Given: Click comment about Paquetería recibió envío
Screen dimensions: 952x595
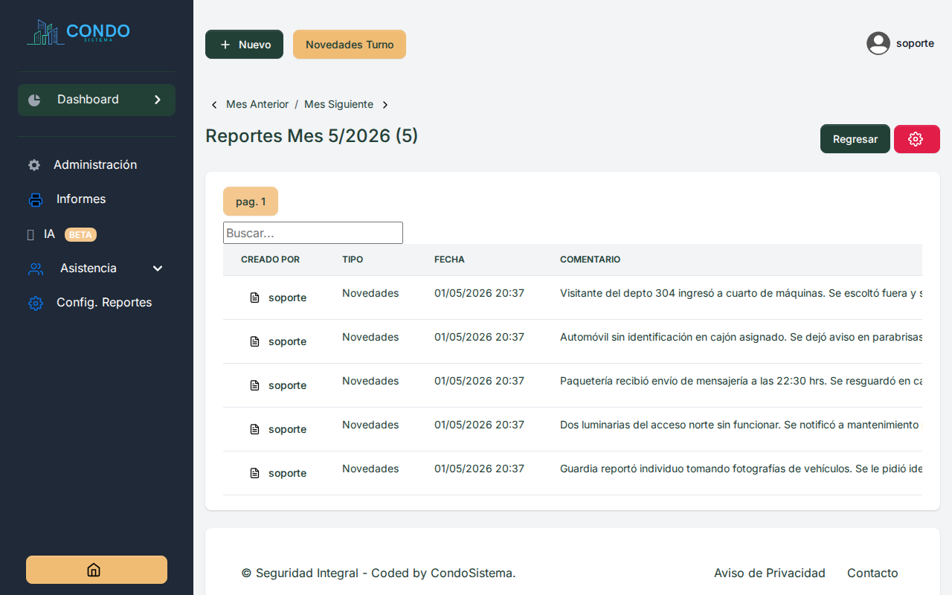Looking at the screenshot, I should (741, 381).
